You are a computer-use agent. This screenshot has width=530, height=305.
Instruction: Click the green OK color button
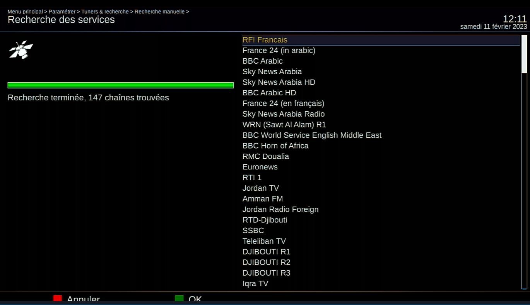point(179,298)
